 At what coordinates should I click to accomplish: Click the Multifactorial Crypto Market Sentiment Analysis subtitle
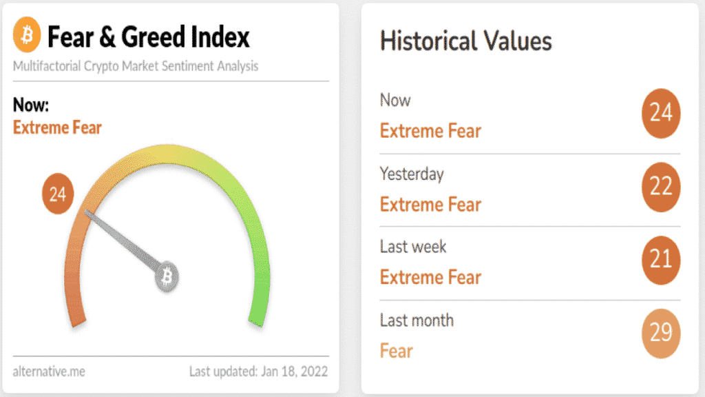point(136,66)
